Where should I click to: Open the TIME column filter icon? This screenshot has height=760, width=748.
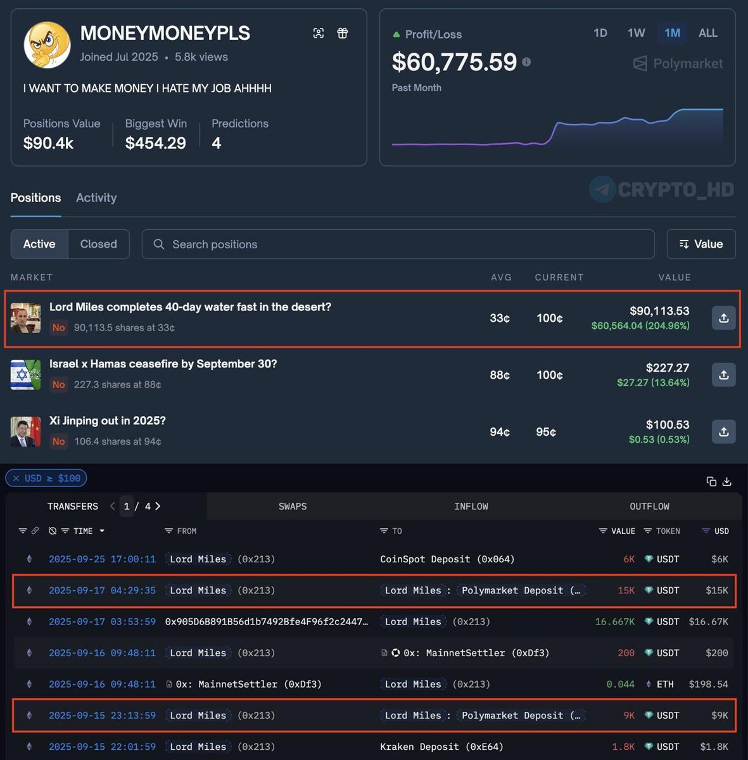65,531
